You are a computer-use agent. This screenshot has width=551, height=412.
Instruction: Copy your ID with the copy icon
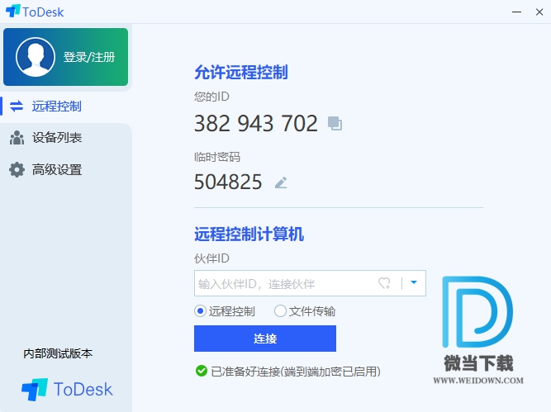pos(335,123)
